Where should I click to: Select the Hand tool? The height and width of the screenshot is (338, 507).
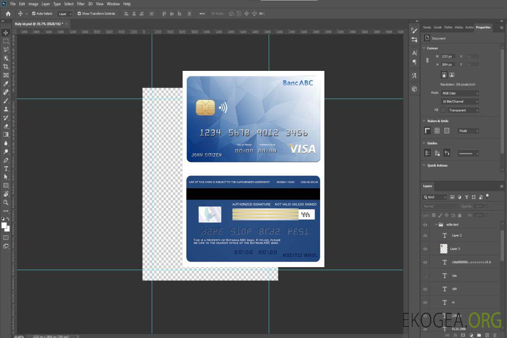(6, 194)
